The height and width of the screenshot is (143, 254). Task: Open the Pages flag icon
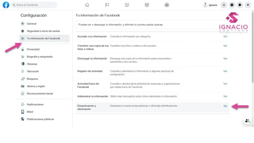[107, 5]
